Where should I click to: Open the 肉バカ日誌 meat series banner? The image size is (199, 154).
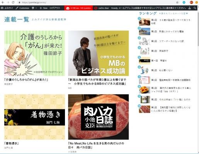[x=99, y=117]
